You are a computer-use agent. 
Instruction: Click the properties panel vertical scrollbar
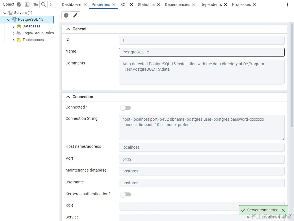tap(291, 75)
